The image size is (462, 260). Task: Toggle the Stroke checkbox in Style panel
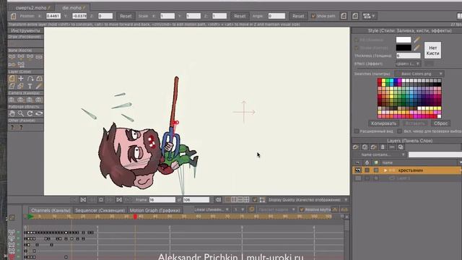pyautogui.click(x=357, y=48)
